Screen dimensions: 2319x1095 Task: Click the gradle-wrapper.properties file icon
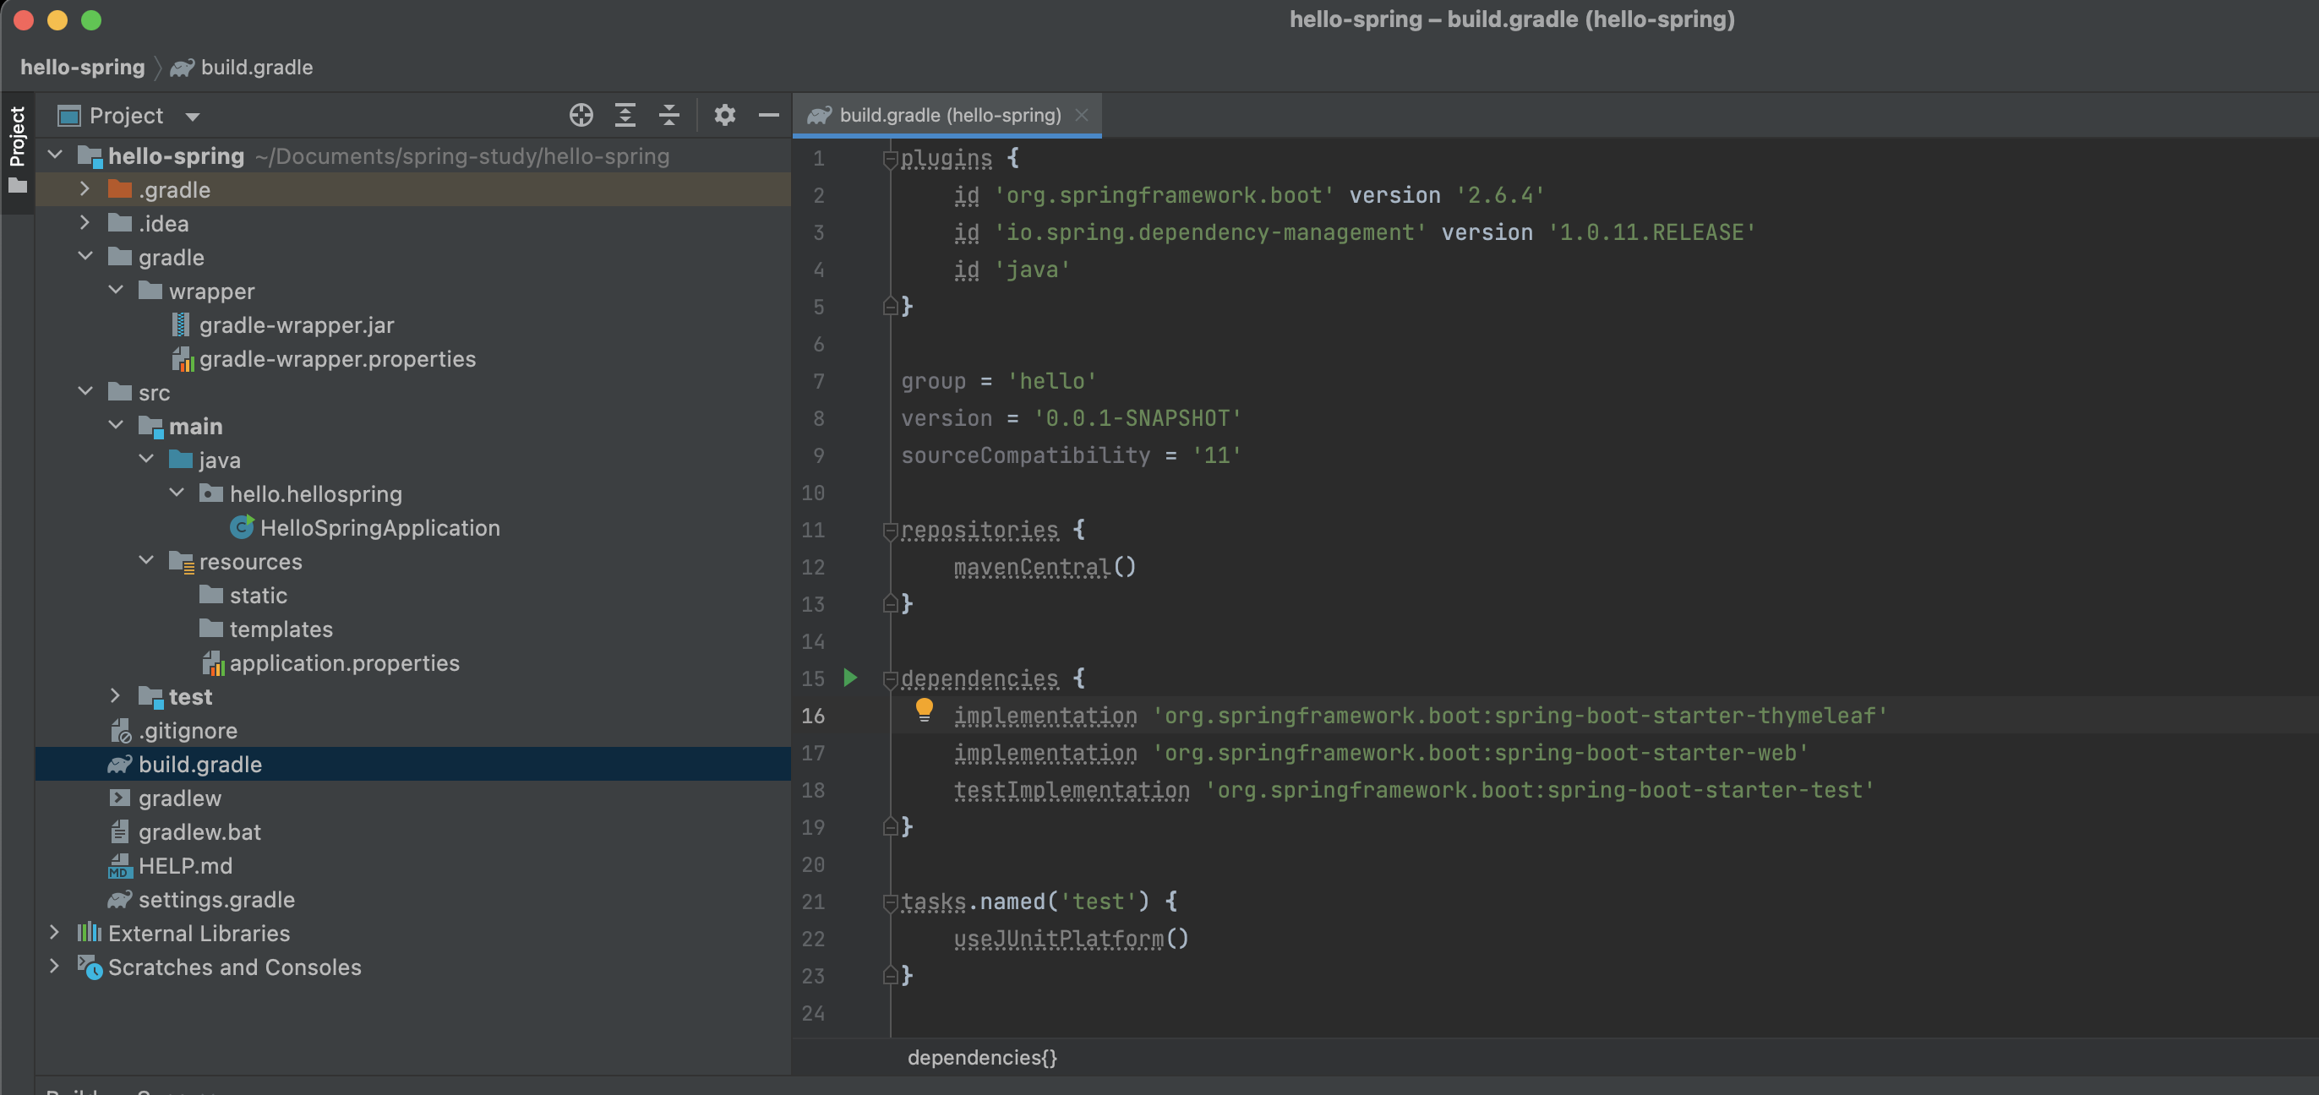(x=183, y=359)
